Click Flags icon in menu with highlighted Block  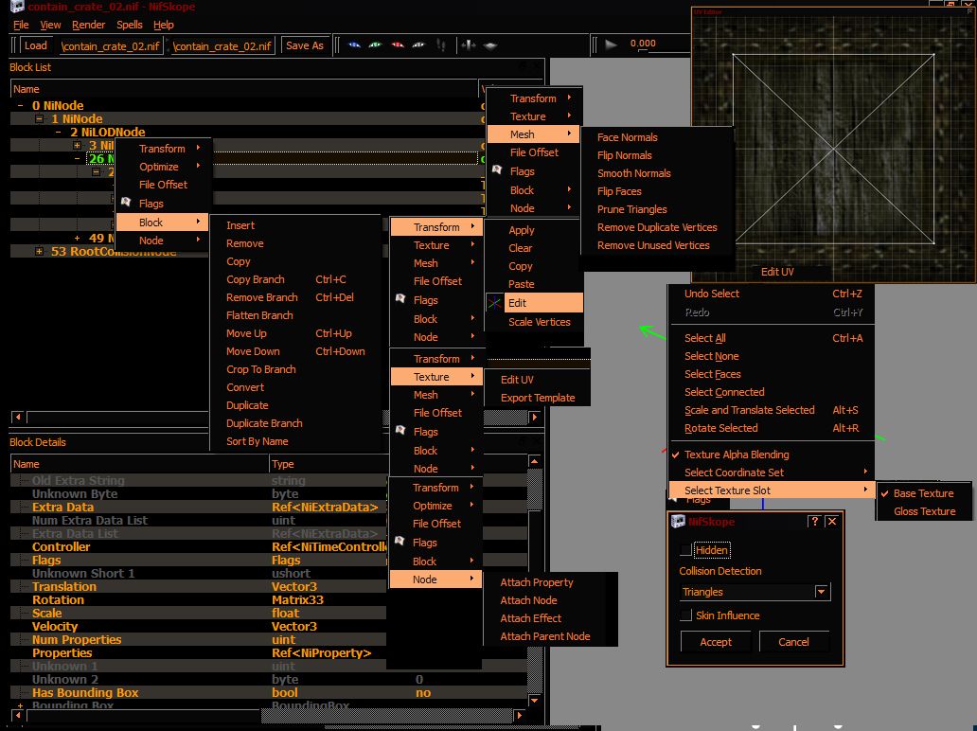coord(126,203)
